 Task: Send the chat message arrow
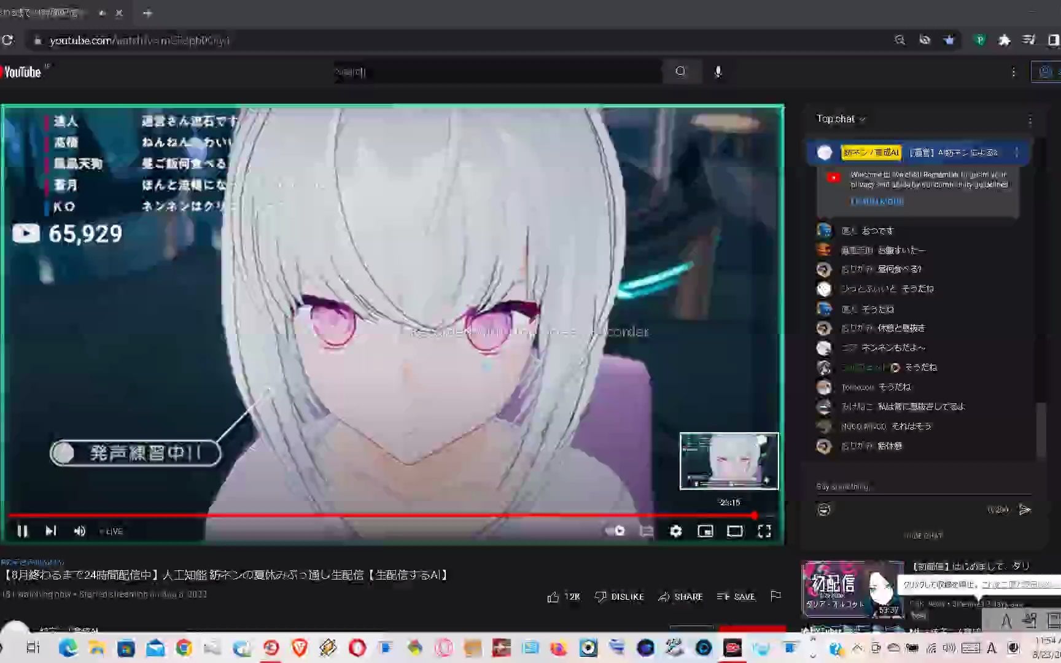coord(1025,510)
